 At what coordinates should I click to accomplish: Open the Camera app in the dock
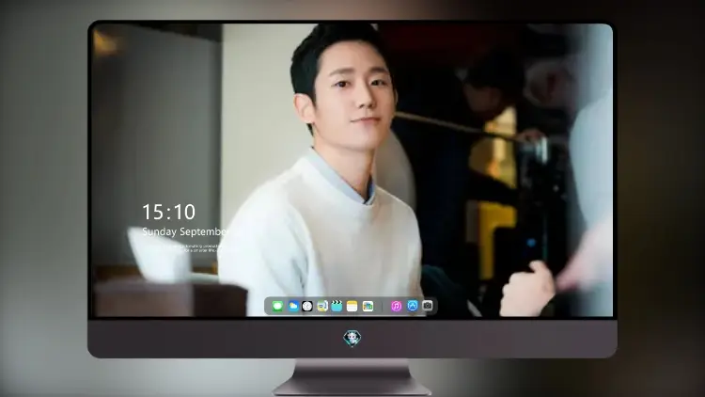click(428, 306)
